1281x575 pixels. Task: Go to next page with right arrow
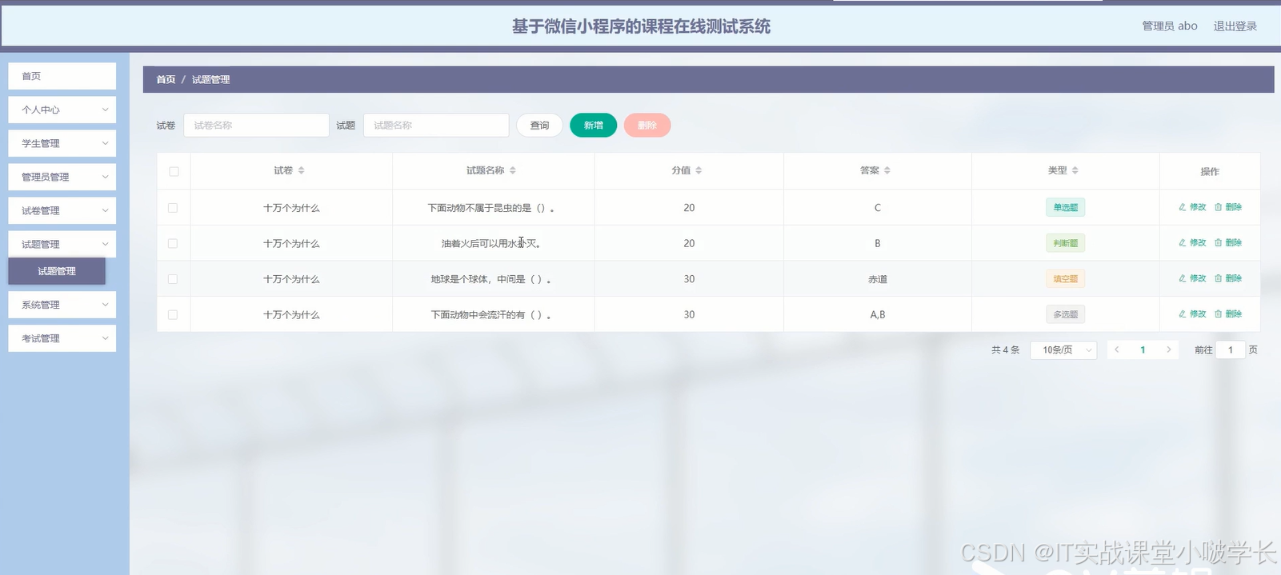[x=1169, y=349]
